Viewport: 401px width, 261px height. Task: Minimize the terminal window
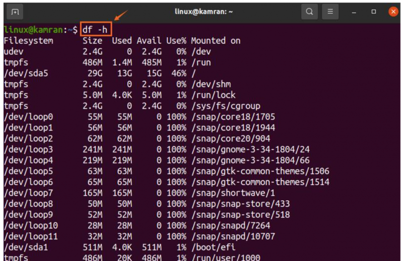[x=354, y=12]
